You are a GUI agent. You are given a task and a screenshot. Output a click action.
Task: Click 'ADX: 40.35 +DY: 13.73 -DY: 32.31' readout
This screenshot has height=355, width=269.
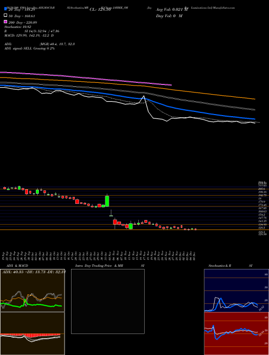tap(33, 272)
